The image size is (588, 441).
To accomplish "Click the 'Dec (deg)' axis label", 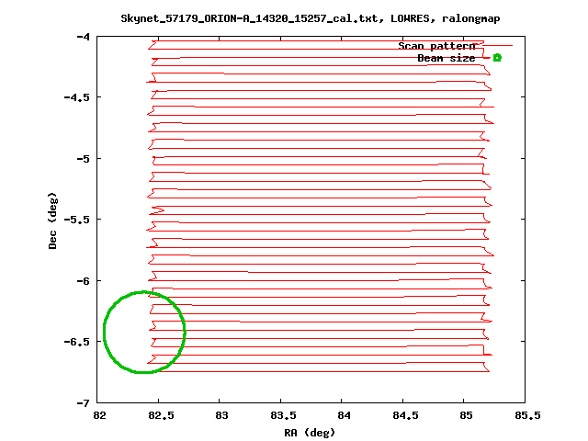I will 53,220.
